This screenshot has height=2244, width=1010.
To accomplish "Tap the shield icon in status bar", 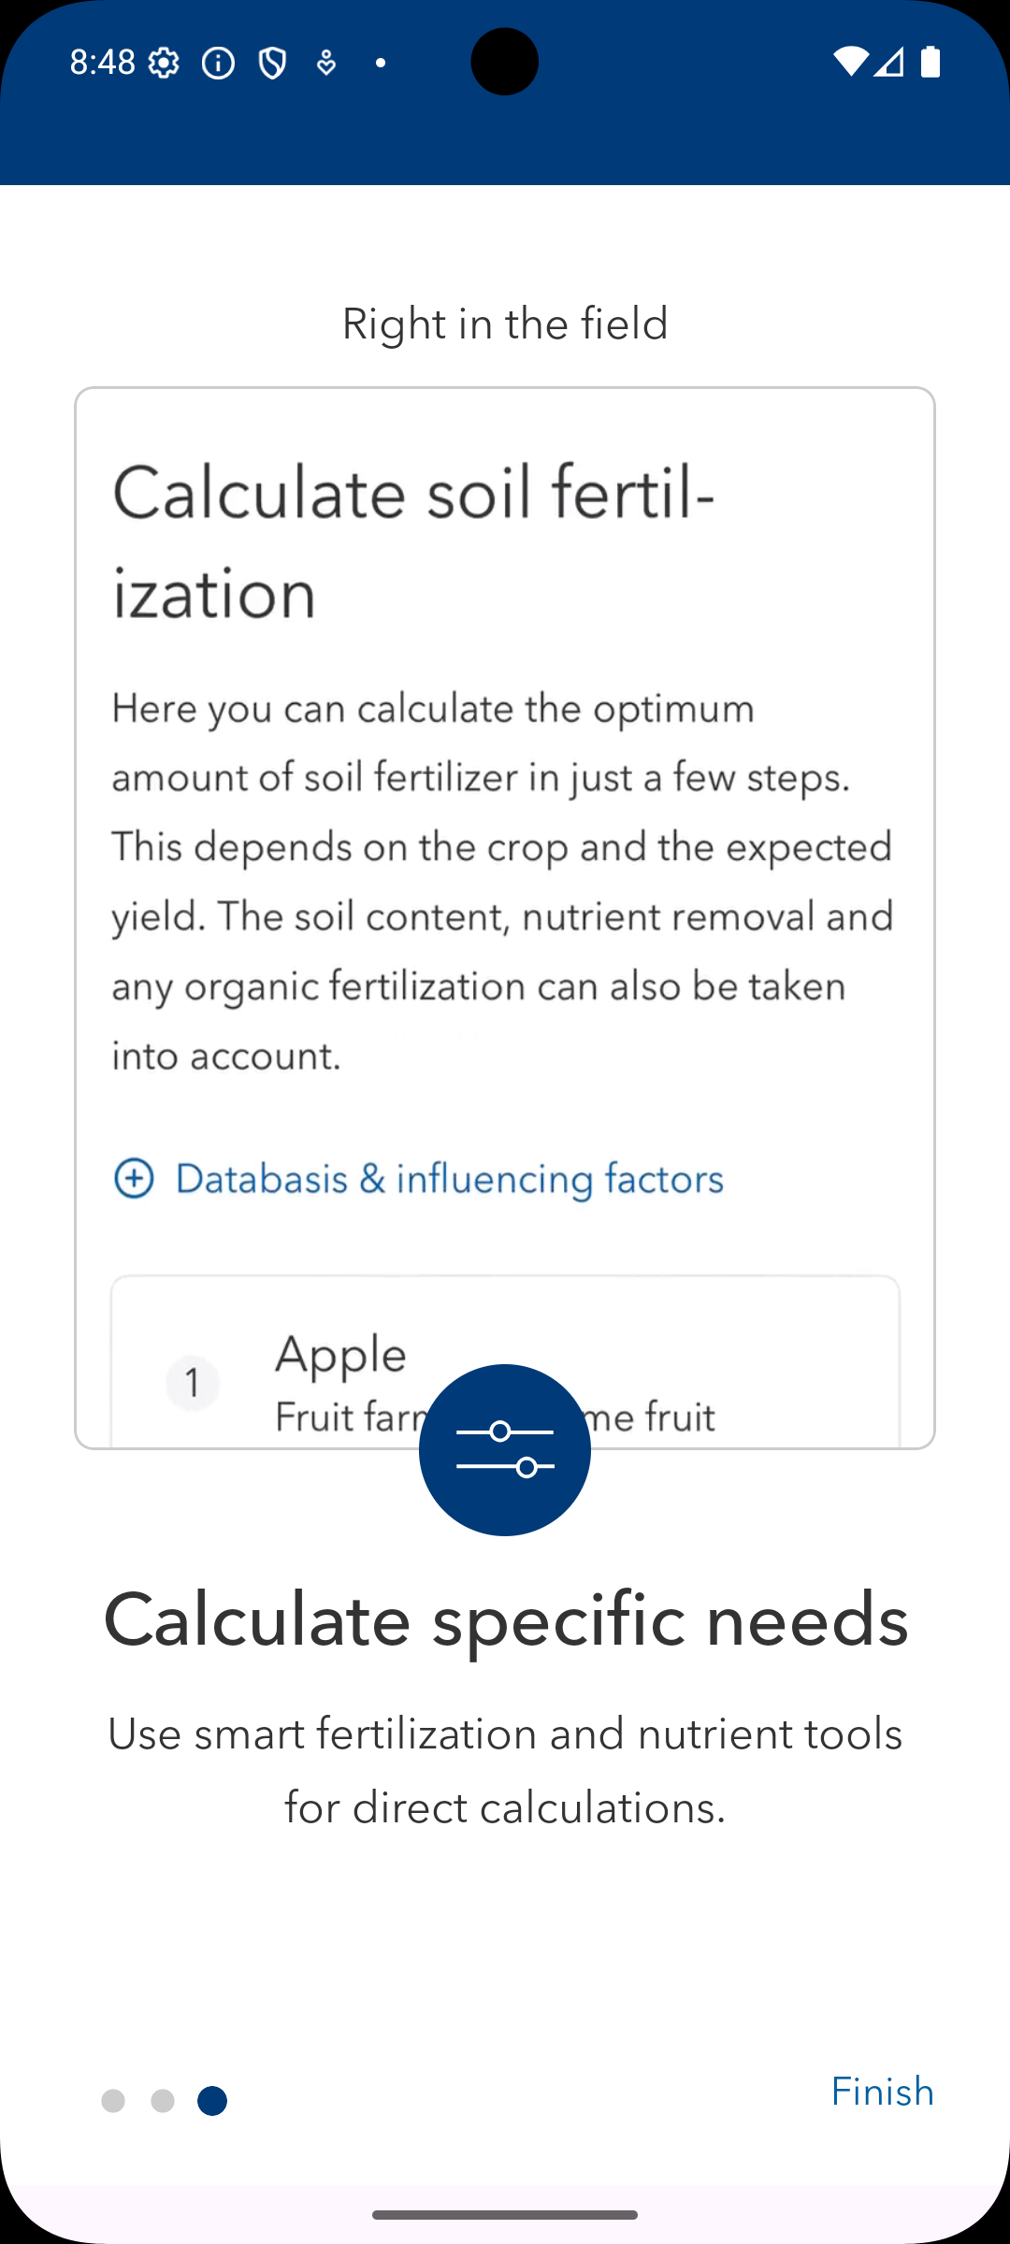I will 272,63.
